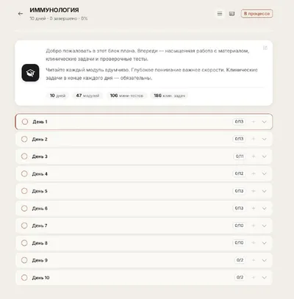The height and width of the screenshot is (299, 294).
Task: Add item with plus icon on День 7
Action: pos(254,226)
